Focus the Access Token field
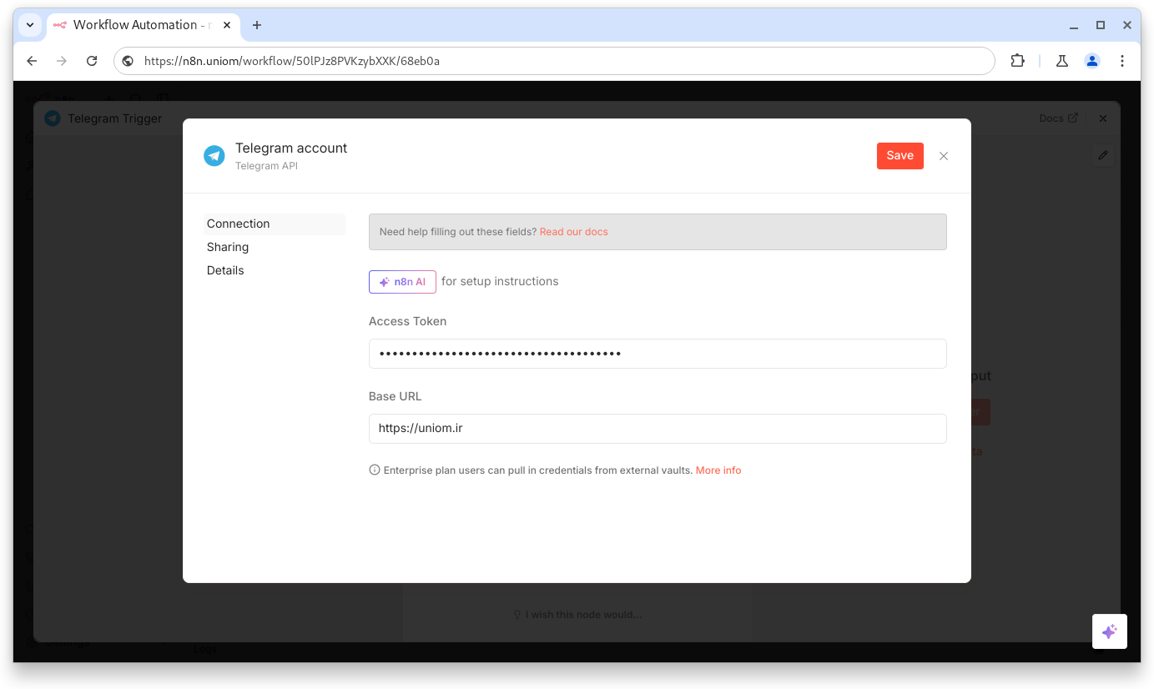The height and width of the screenshot is (689, 1154). (658, 354)
